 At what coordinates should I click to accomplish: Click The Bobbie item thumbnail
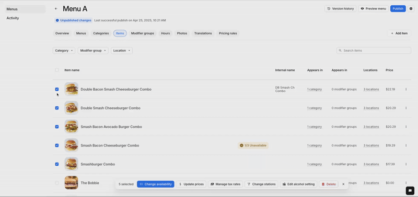click(72, 182)
